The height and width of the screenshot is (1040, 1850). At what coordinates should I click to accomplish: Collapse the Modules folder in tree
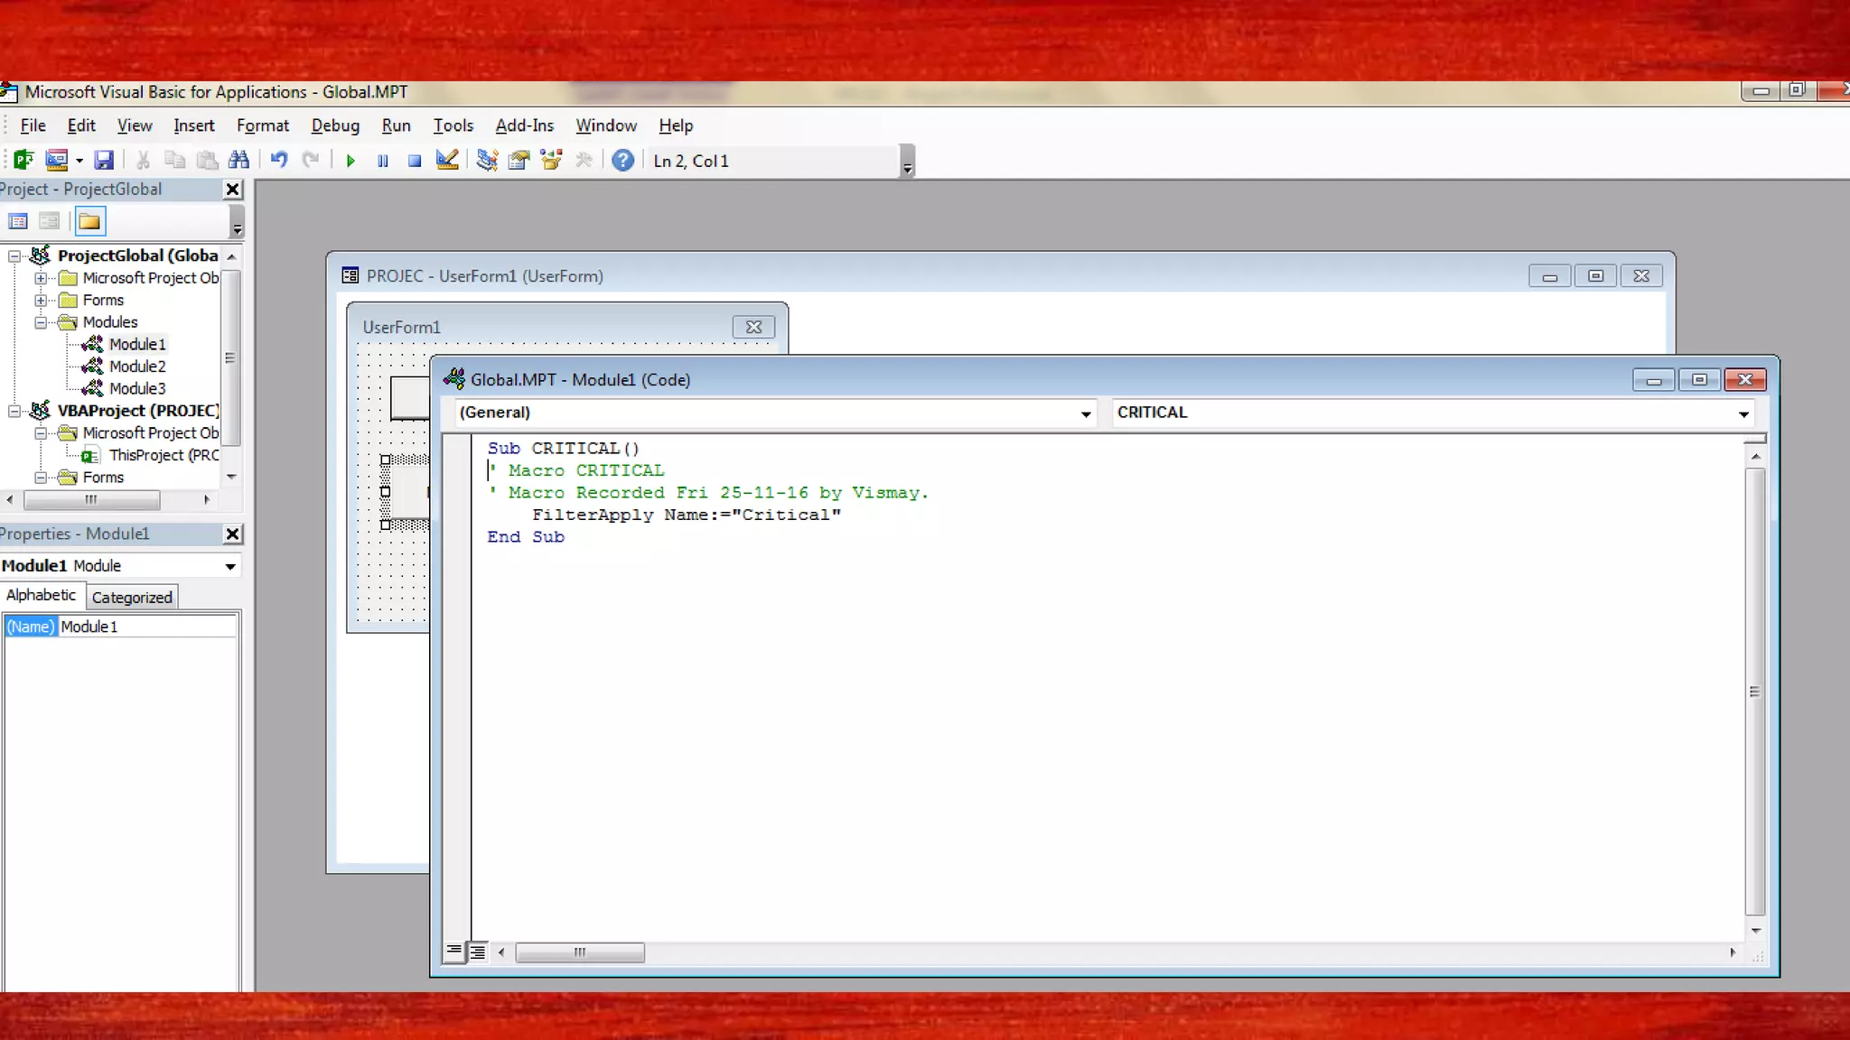point(41,322)
